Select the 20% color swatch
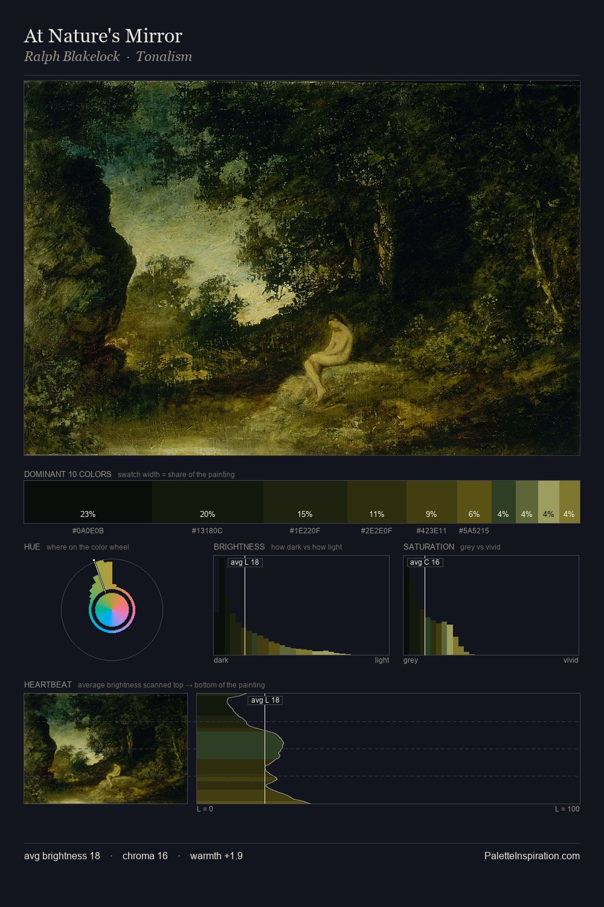Viewport: 604px width, 907px height. pyautogui.click(x=208, y=502)
